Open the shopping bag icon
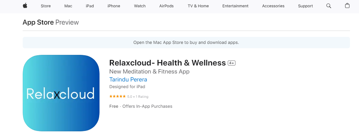Viewport: 359px width, 135px height. click(x=347, y=6)
